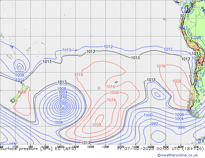Click the red 1016 label on New Zealand
The height and width of the screenshot is (158, 205).
(x=22, y=92)
